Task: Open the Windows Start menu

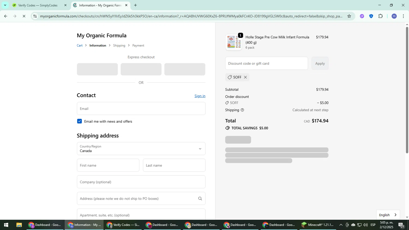Action: click(x=6, y=225)
